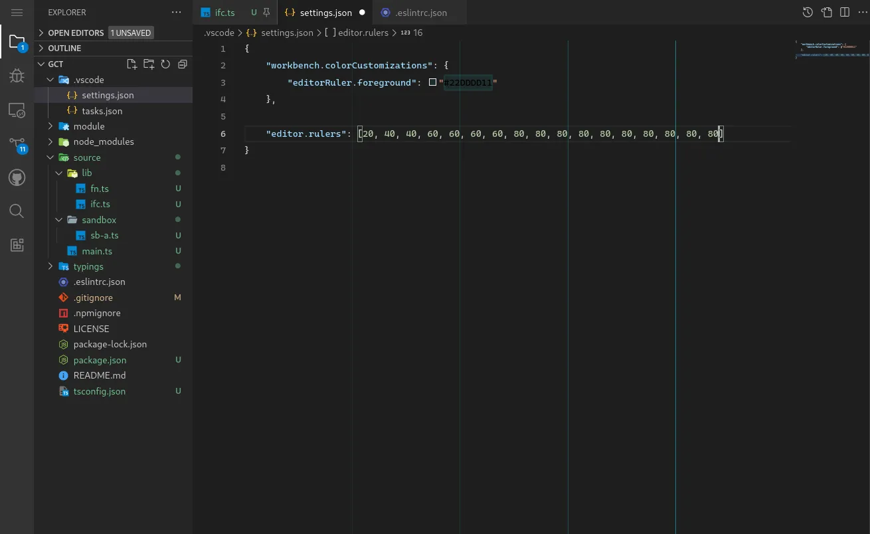Click the New Folder icon in Explorer

149,64
